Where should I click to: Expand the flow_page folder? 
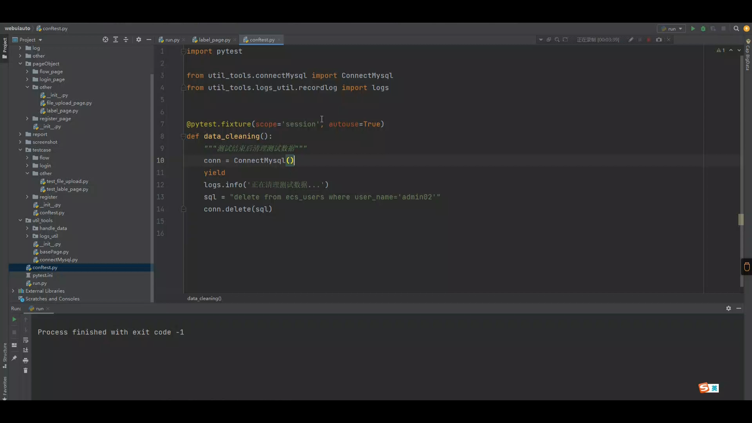(x=27, y=71)
